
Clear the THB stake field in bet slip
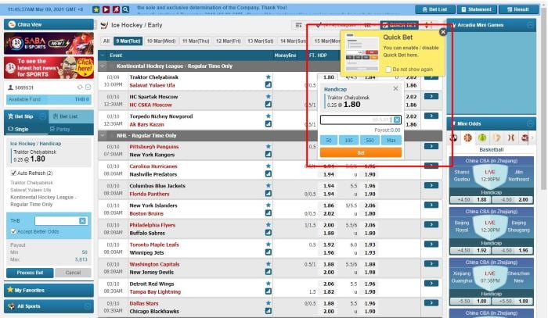point(82,220)
